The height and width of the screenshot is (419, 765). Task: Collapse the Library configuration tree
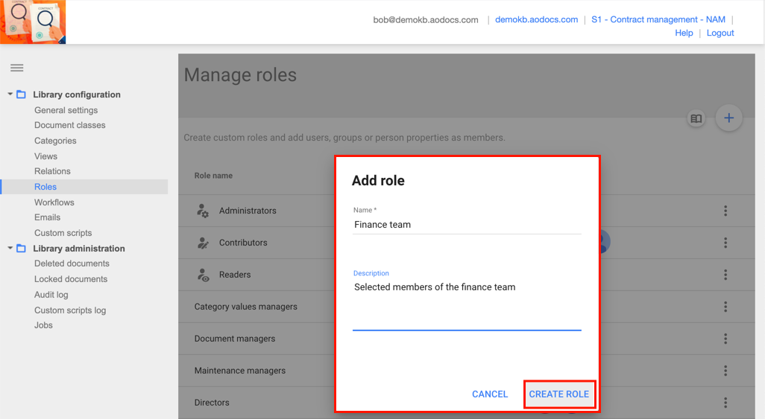click(10, 94)
